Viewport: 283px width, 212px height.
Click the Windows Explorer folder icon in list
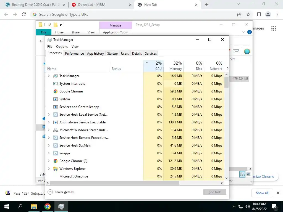pyautogui.click(x=55, y=169)
